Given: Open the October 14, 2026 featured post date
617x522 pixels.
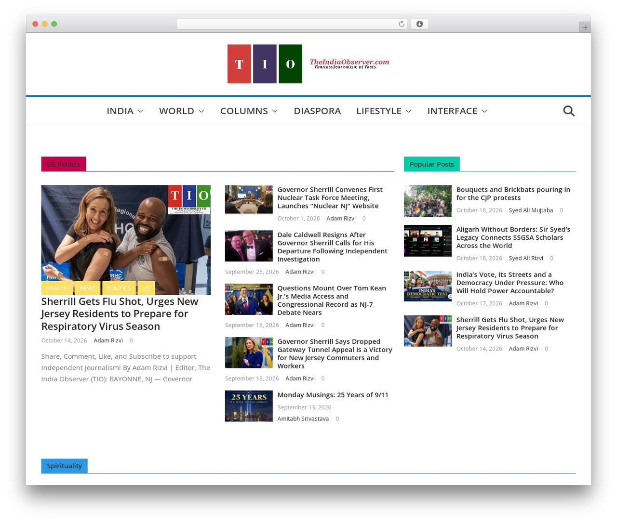Looking at the screenshot, I should point(64,340).
